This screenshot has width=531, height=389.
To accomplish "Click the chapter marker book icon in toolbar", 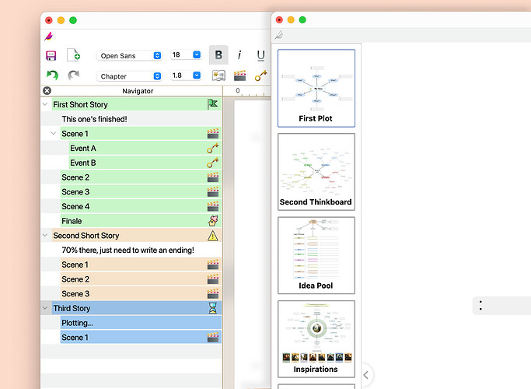I will click(218, 75).
